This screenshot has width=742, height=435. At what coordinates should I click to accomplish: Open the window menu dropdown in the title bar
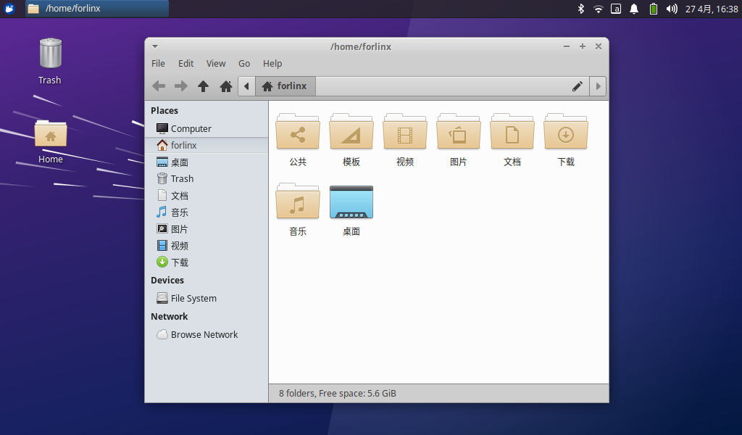(155, 46)
